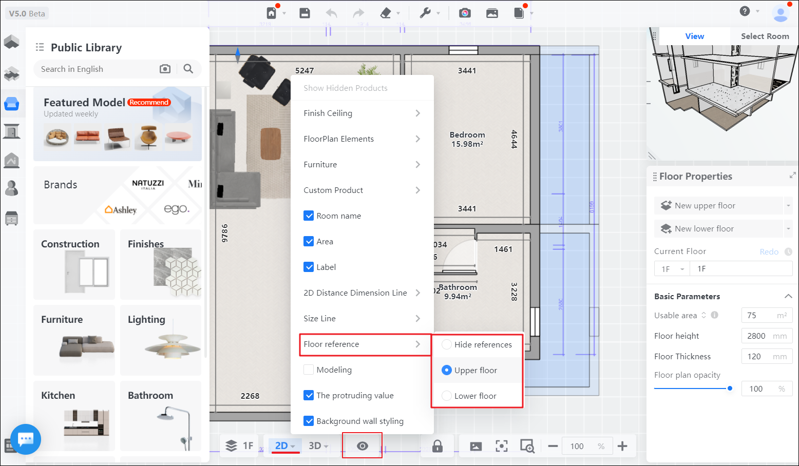The width and height of the screenshot is (799, 466).
Task: Click the lock icon in bottom toolbar
Action: [x=437, y=446]
